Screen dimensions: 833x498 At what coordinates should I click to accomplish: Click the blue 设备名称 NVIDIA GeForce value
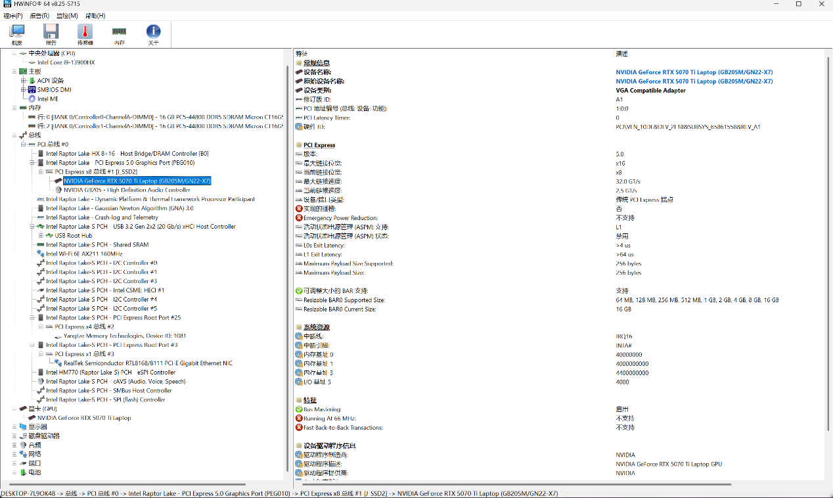[694, 72]
